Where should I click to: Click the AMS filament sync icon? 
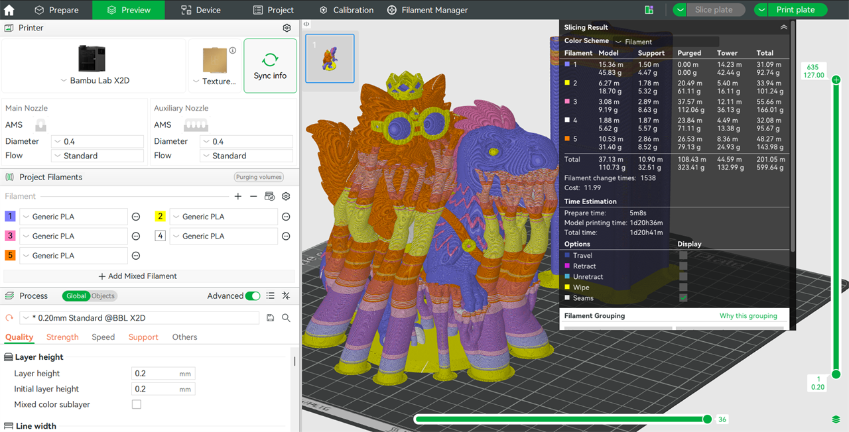tap(269, 196)
